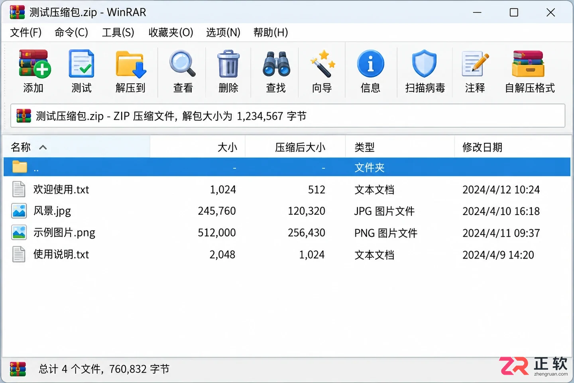Click the 风景.jpg image file icon
The width and height of the screenshot is (574, 383).
(19, 211)
